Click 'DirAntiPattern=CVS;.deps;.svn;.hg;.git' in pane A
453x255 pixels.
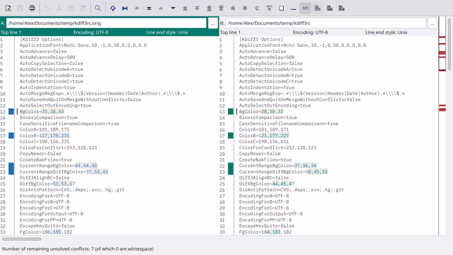pos(72,190)
